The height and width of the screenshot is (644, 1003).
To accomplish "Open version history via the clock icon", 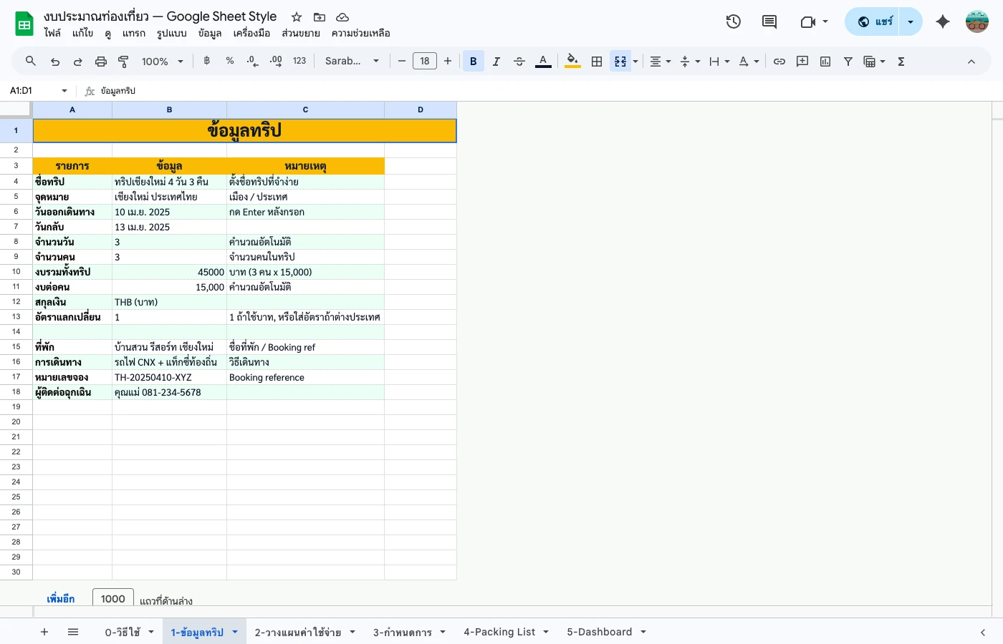I will pyautogui.click(x=734, y=21).
